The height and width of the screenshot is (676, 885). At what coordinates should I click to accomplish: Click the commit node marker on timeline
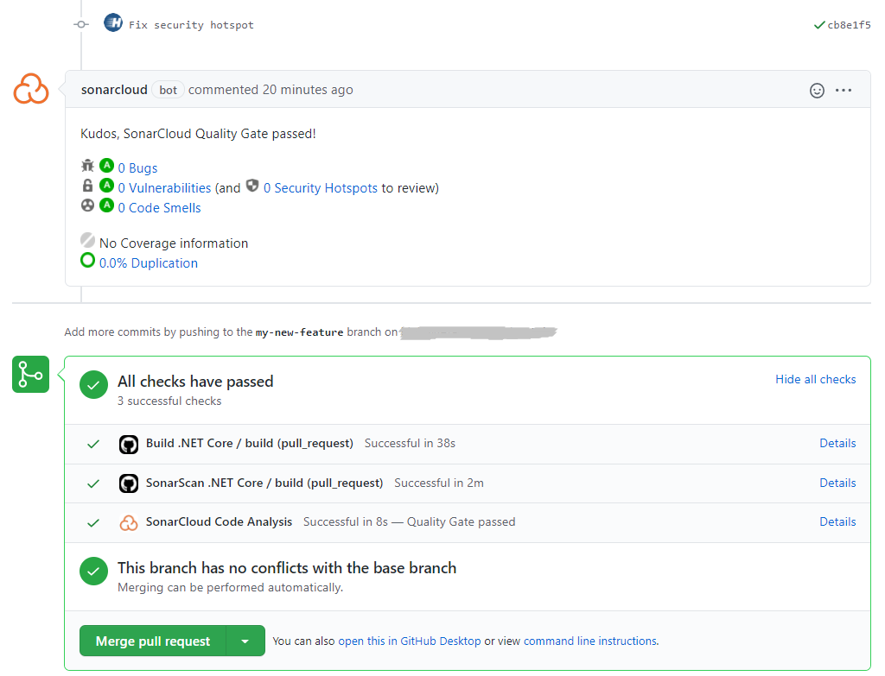coord(81,24)
